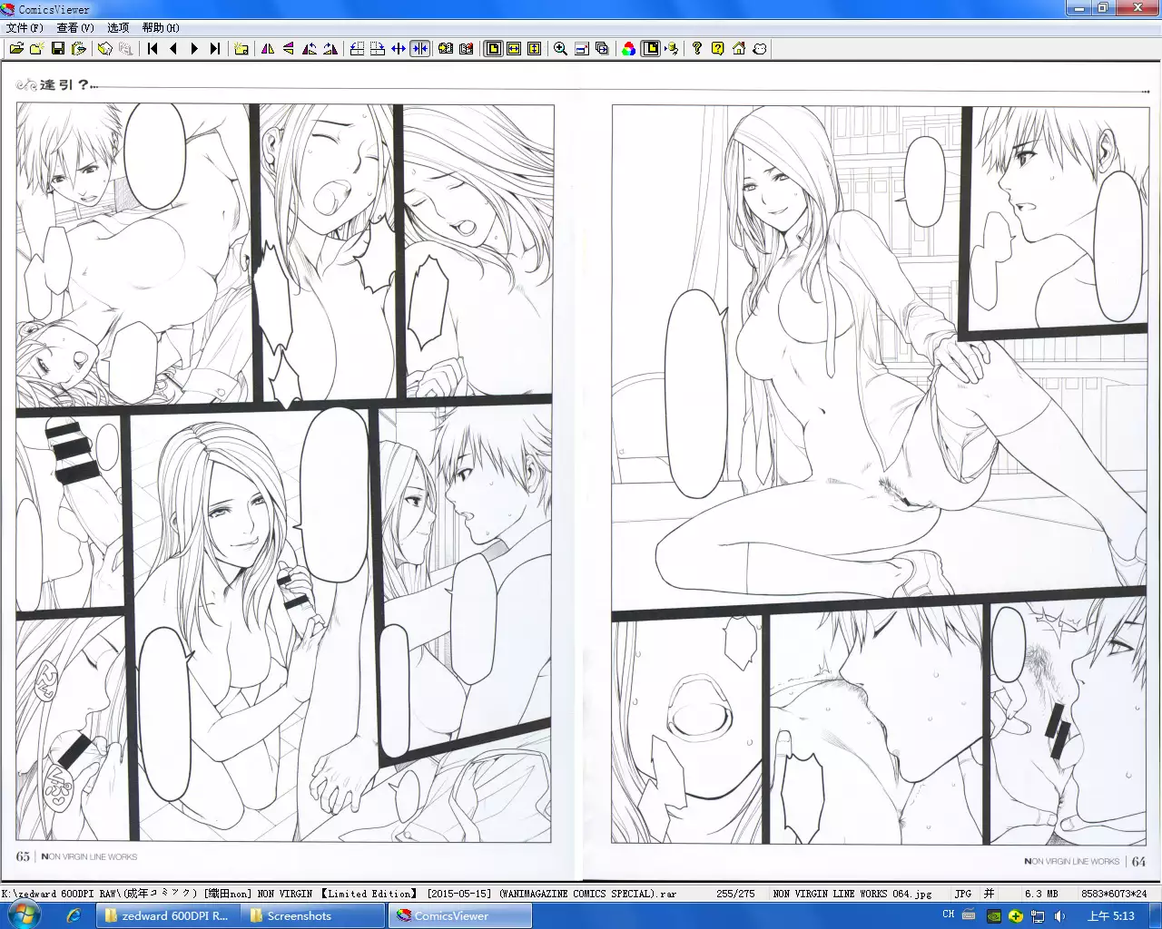Jump to the last page
1162x929 pixels.
[x=215, y=49]
